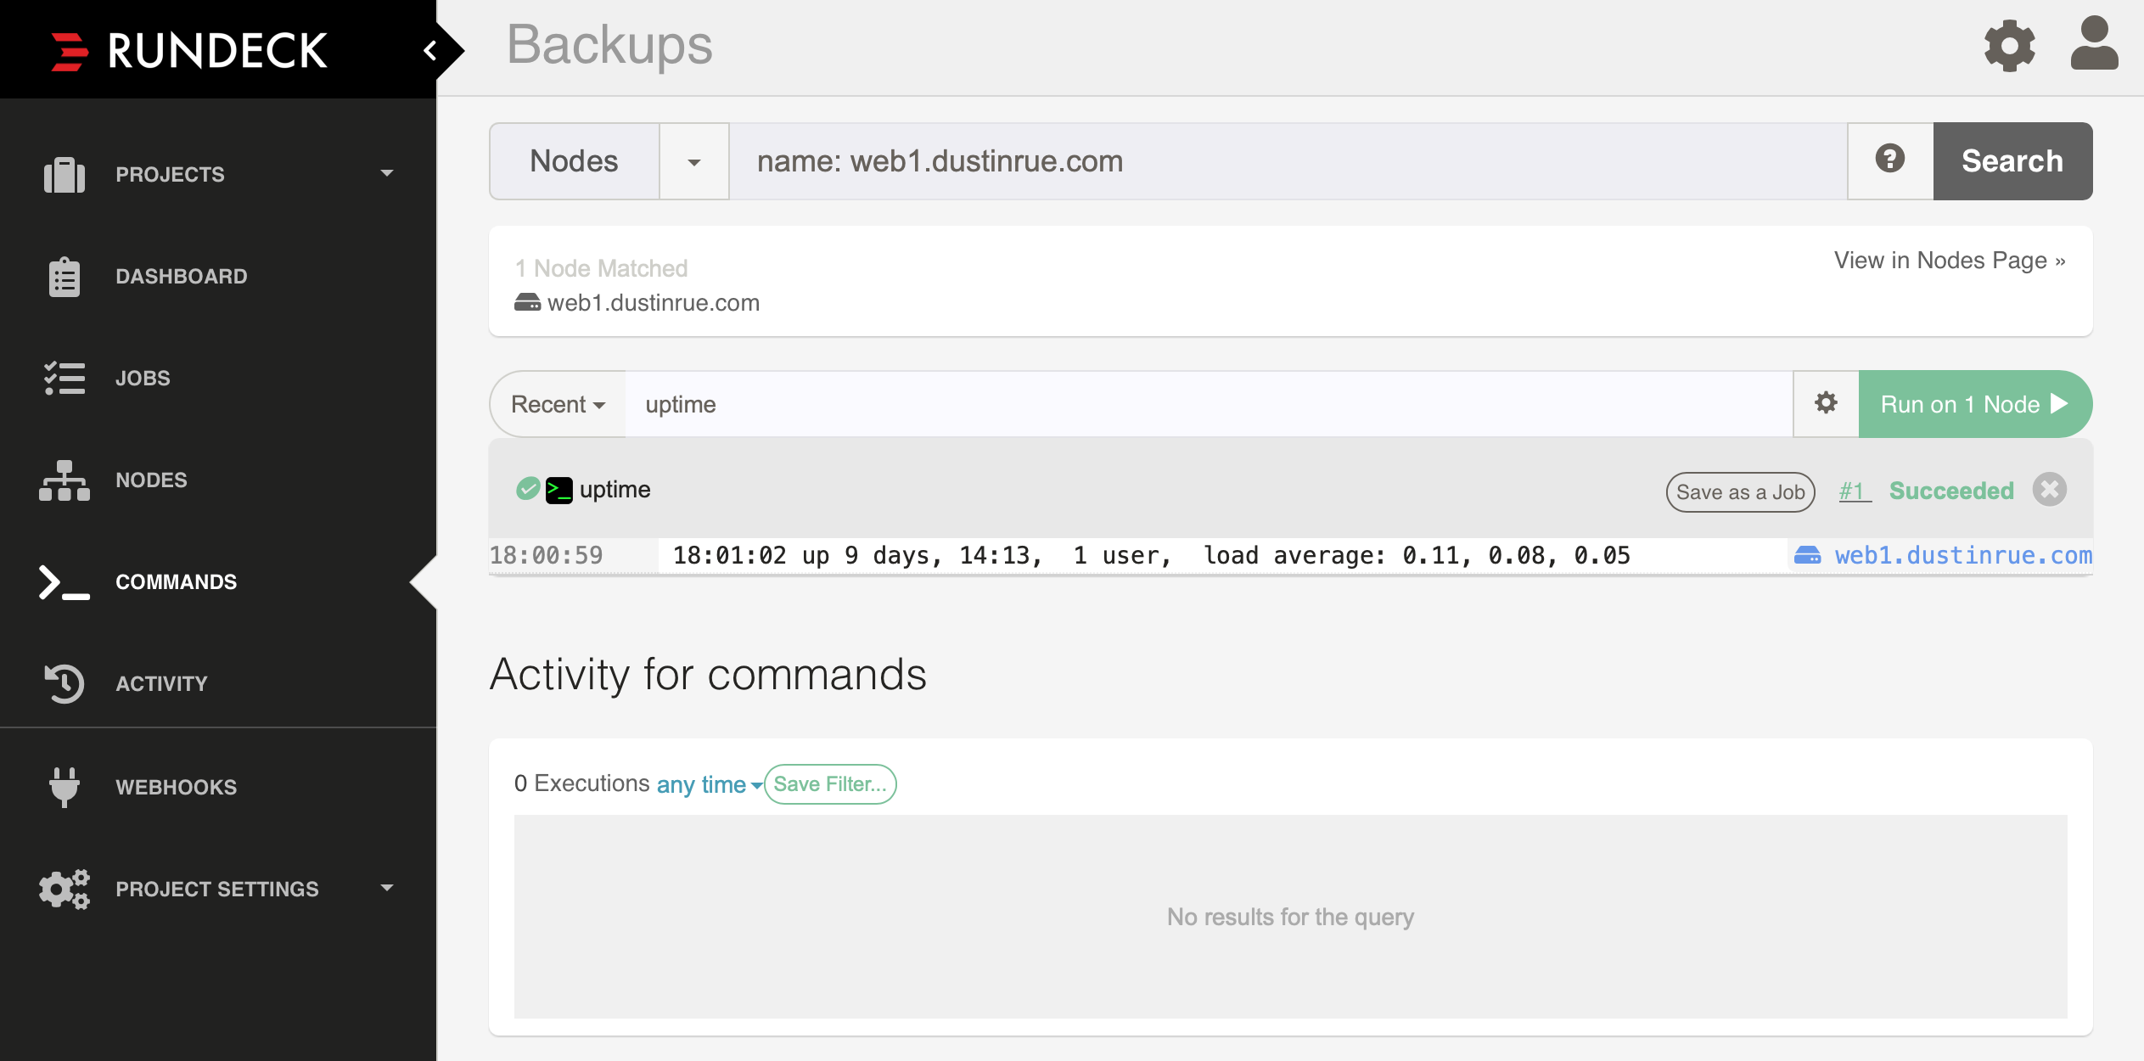The image size is (2144, 1061).
Task: Click web1.dustinrue.com link in output row
Action: (1963, 555)
